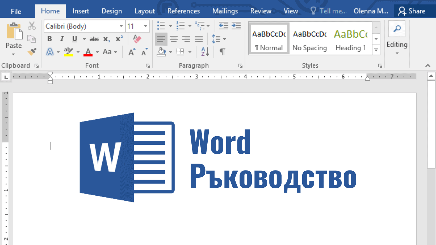Switch to the Insert tab
The width and height of the screenshot is (436, 245).
click(x=81, y=11)
